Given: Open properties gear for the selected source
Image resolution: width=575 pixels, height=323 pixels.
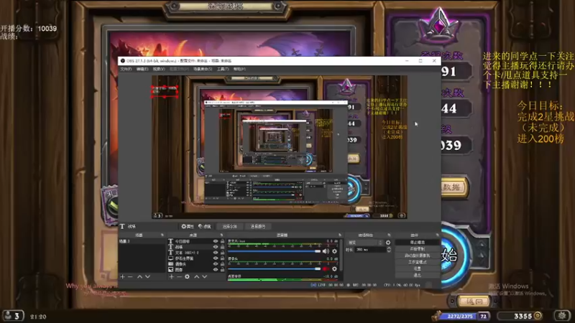Looking at the screenshot, I should coord(188,226).
